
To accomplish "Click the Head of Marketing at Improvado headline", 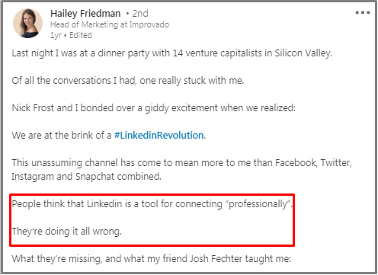I will pyautogui.click(x=110, y=24).
